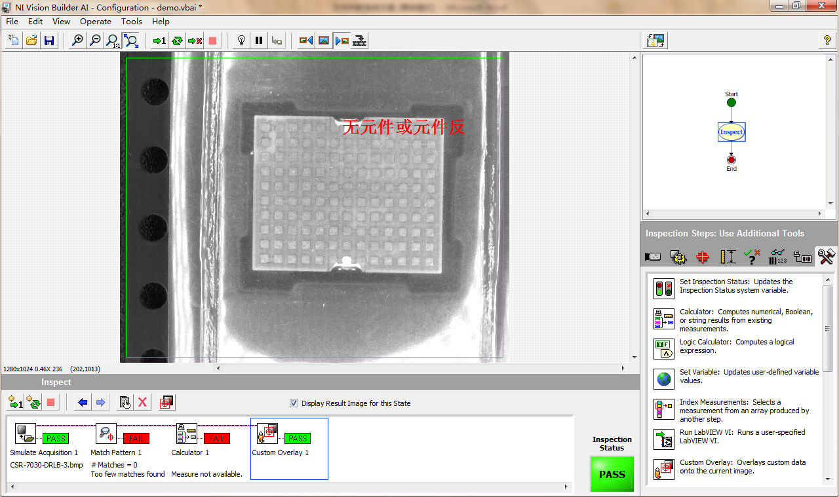The width and height of the screenshot is (839, 497).
Task: Add the Logic Calculator step
Action: point(664,348)
